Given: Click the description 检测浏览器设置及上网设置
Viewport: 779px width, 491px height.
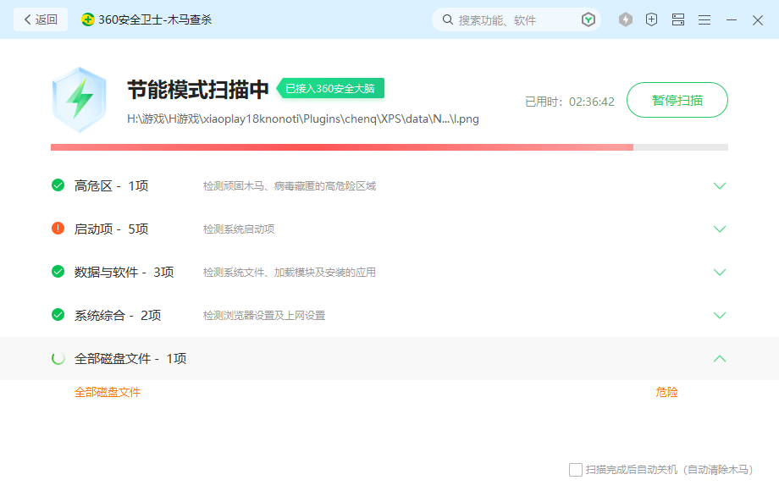Looking at the screenshot, I should coord(264,315).
